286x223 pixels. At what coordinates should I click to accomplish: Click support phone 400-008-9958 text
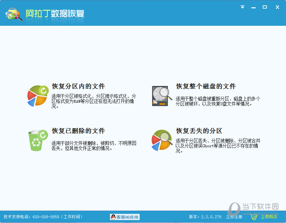point(46,217)
